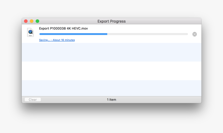Zoom the window using the green button
This screenshot has height=133, width=223.
tap(37, 21)
